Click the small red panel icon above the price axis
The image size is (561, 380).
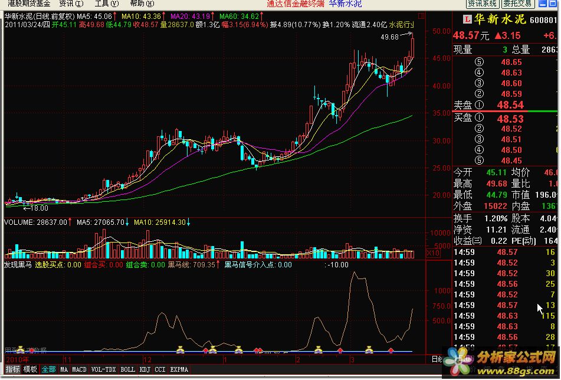[x=421, y=16]
